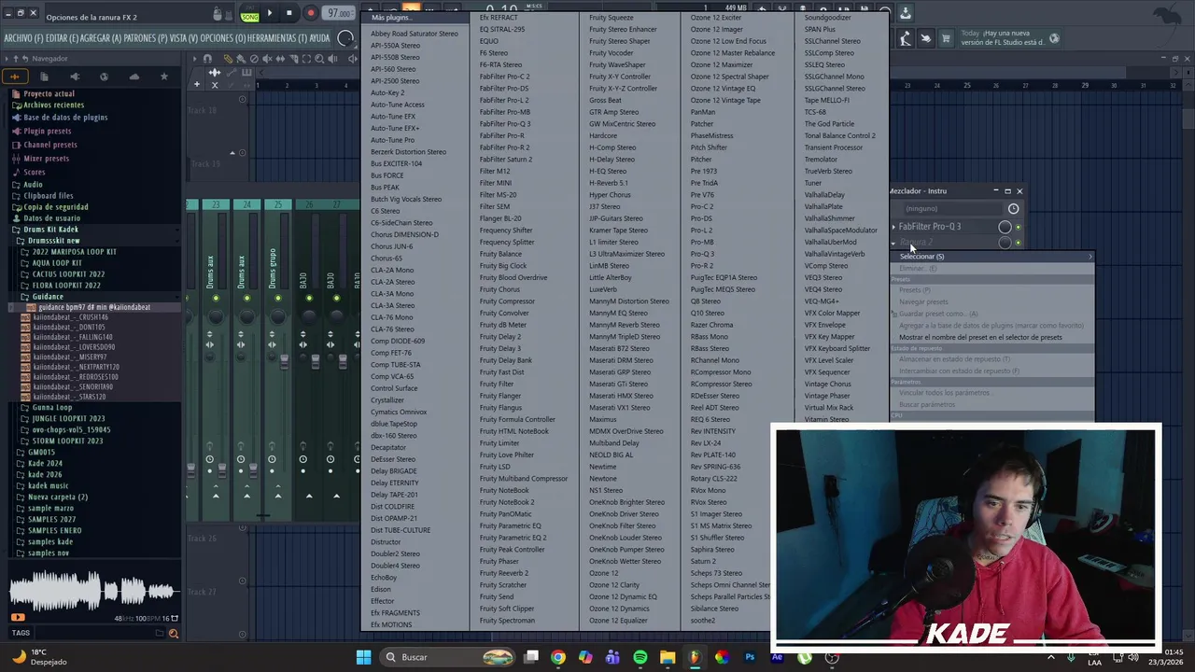Image resolution: width=1195 pixels, height=672 pixels.
Task: Choose Más plugins... at top of plugin list
Action: point(390,18)
